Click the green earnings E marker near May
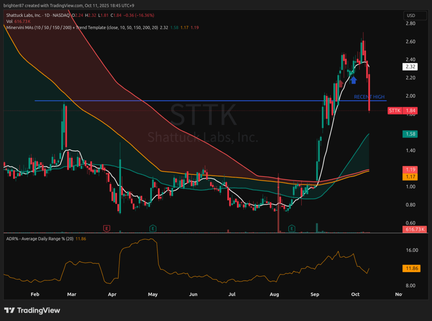The height and width of the screenshot is (321, 432). pyautogui.click(x=153, y=229)
